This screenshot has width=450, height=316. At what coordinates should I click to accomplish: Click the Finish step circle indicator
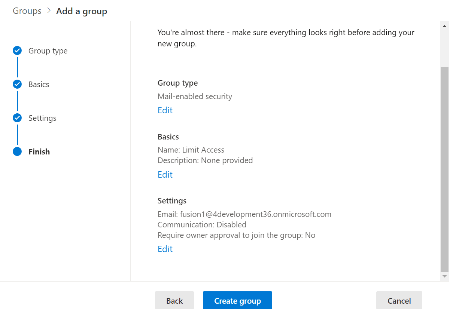click(x=17, y=151)
